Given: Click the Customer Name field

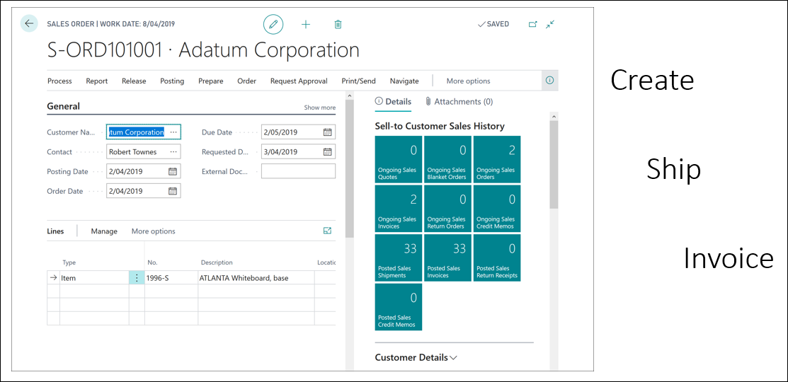Looking at the screenshot, I should click(x=144, y=132).
